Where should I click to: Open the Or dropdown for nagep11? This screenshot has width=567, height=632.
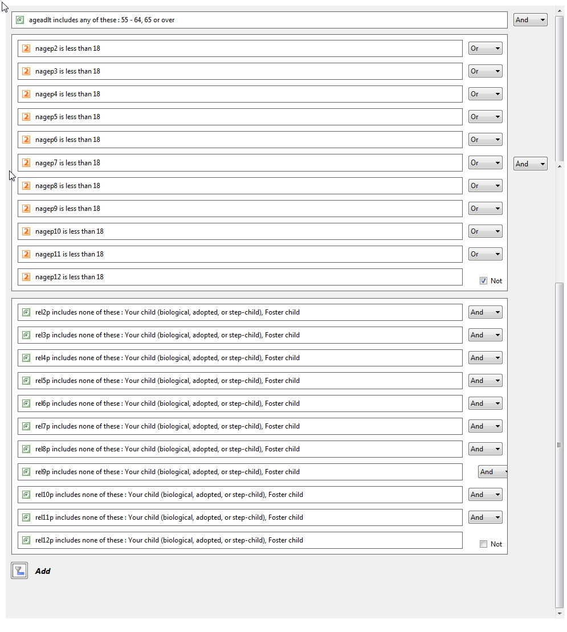click(485, 254)
